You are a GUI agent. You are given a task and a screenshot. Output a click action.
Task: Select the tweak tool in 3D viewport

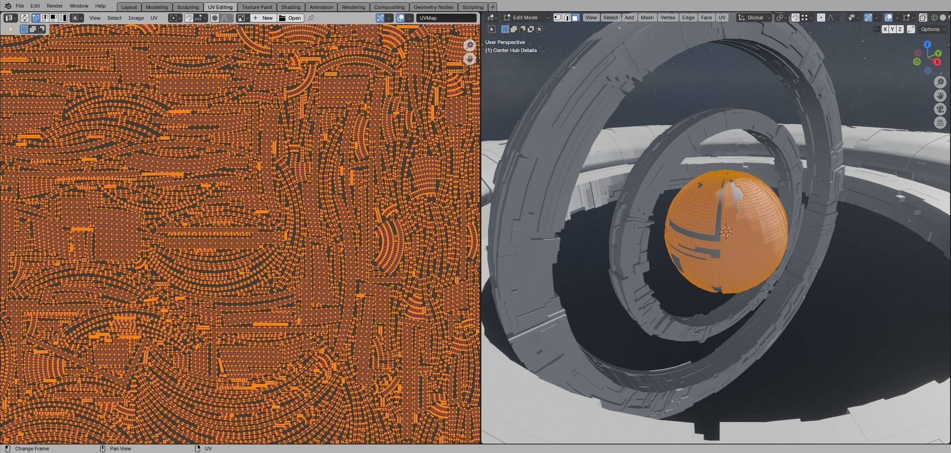click(492, 29)
